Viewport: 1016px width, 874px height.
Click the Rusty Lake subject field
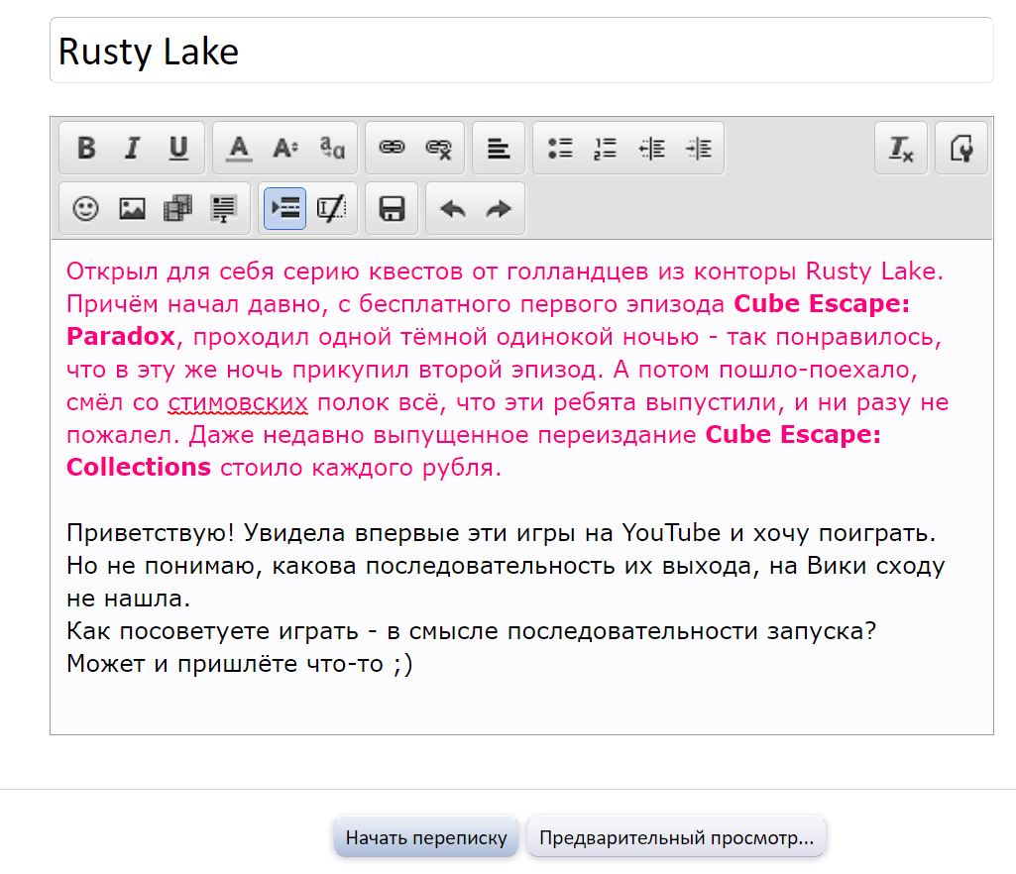521,51
